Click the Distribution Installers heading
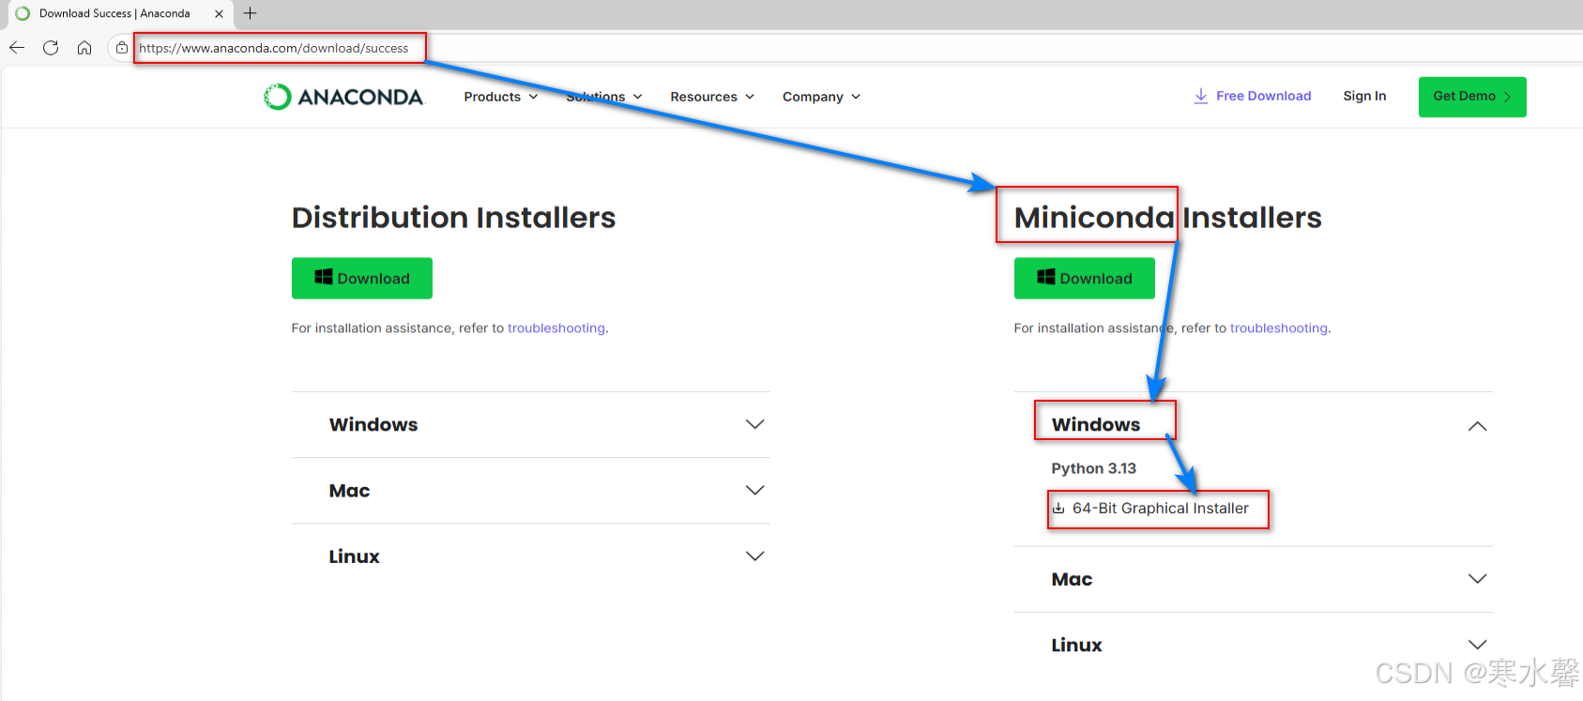The width and height of the screenshot is (1583, 701). tap(453, 218)
